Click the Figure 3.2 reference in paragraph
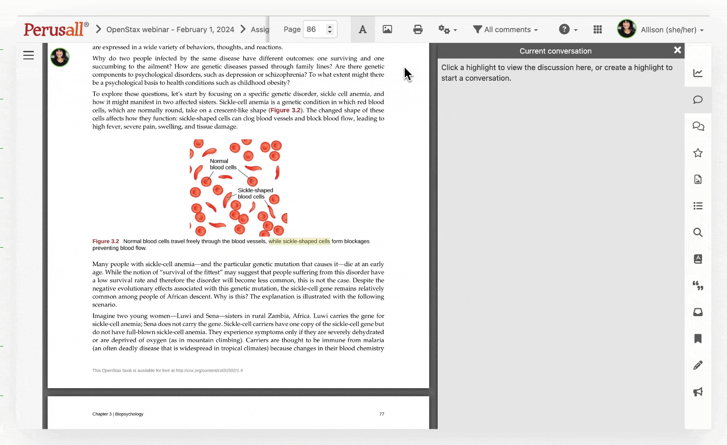This screenshot has height=445, width=727. tap(286, 110)
